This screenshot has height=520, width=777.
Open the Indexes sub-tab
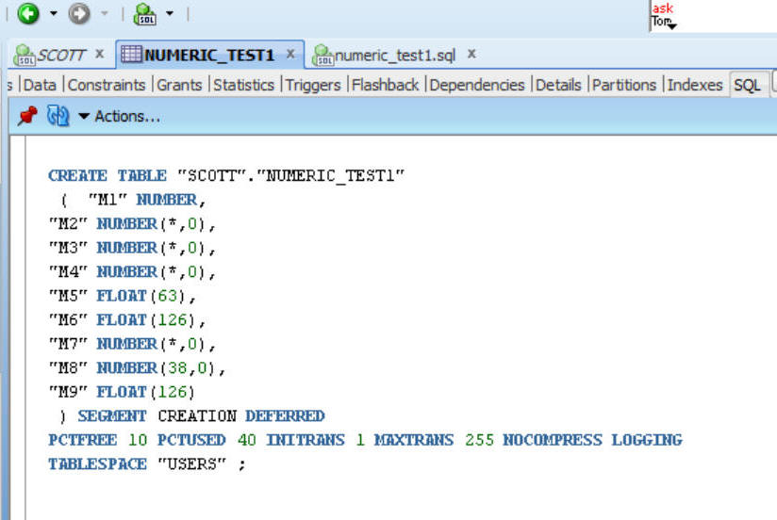point(695,85)
